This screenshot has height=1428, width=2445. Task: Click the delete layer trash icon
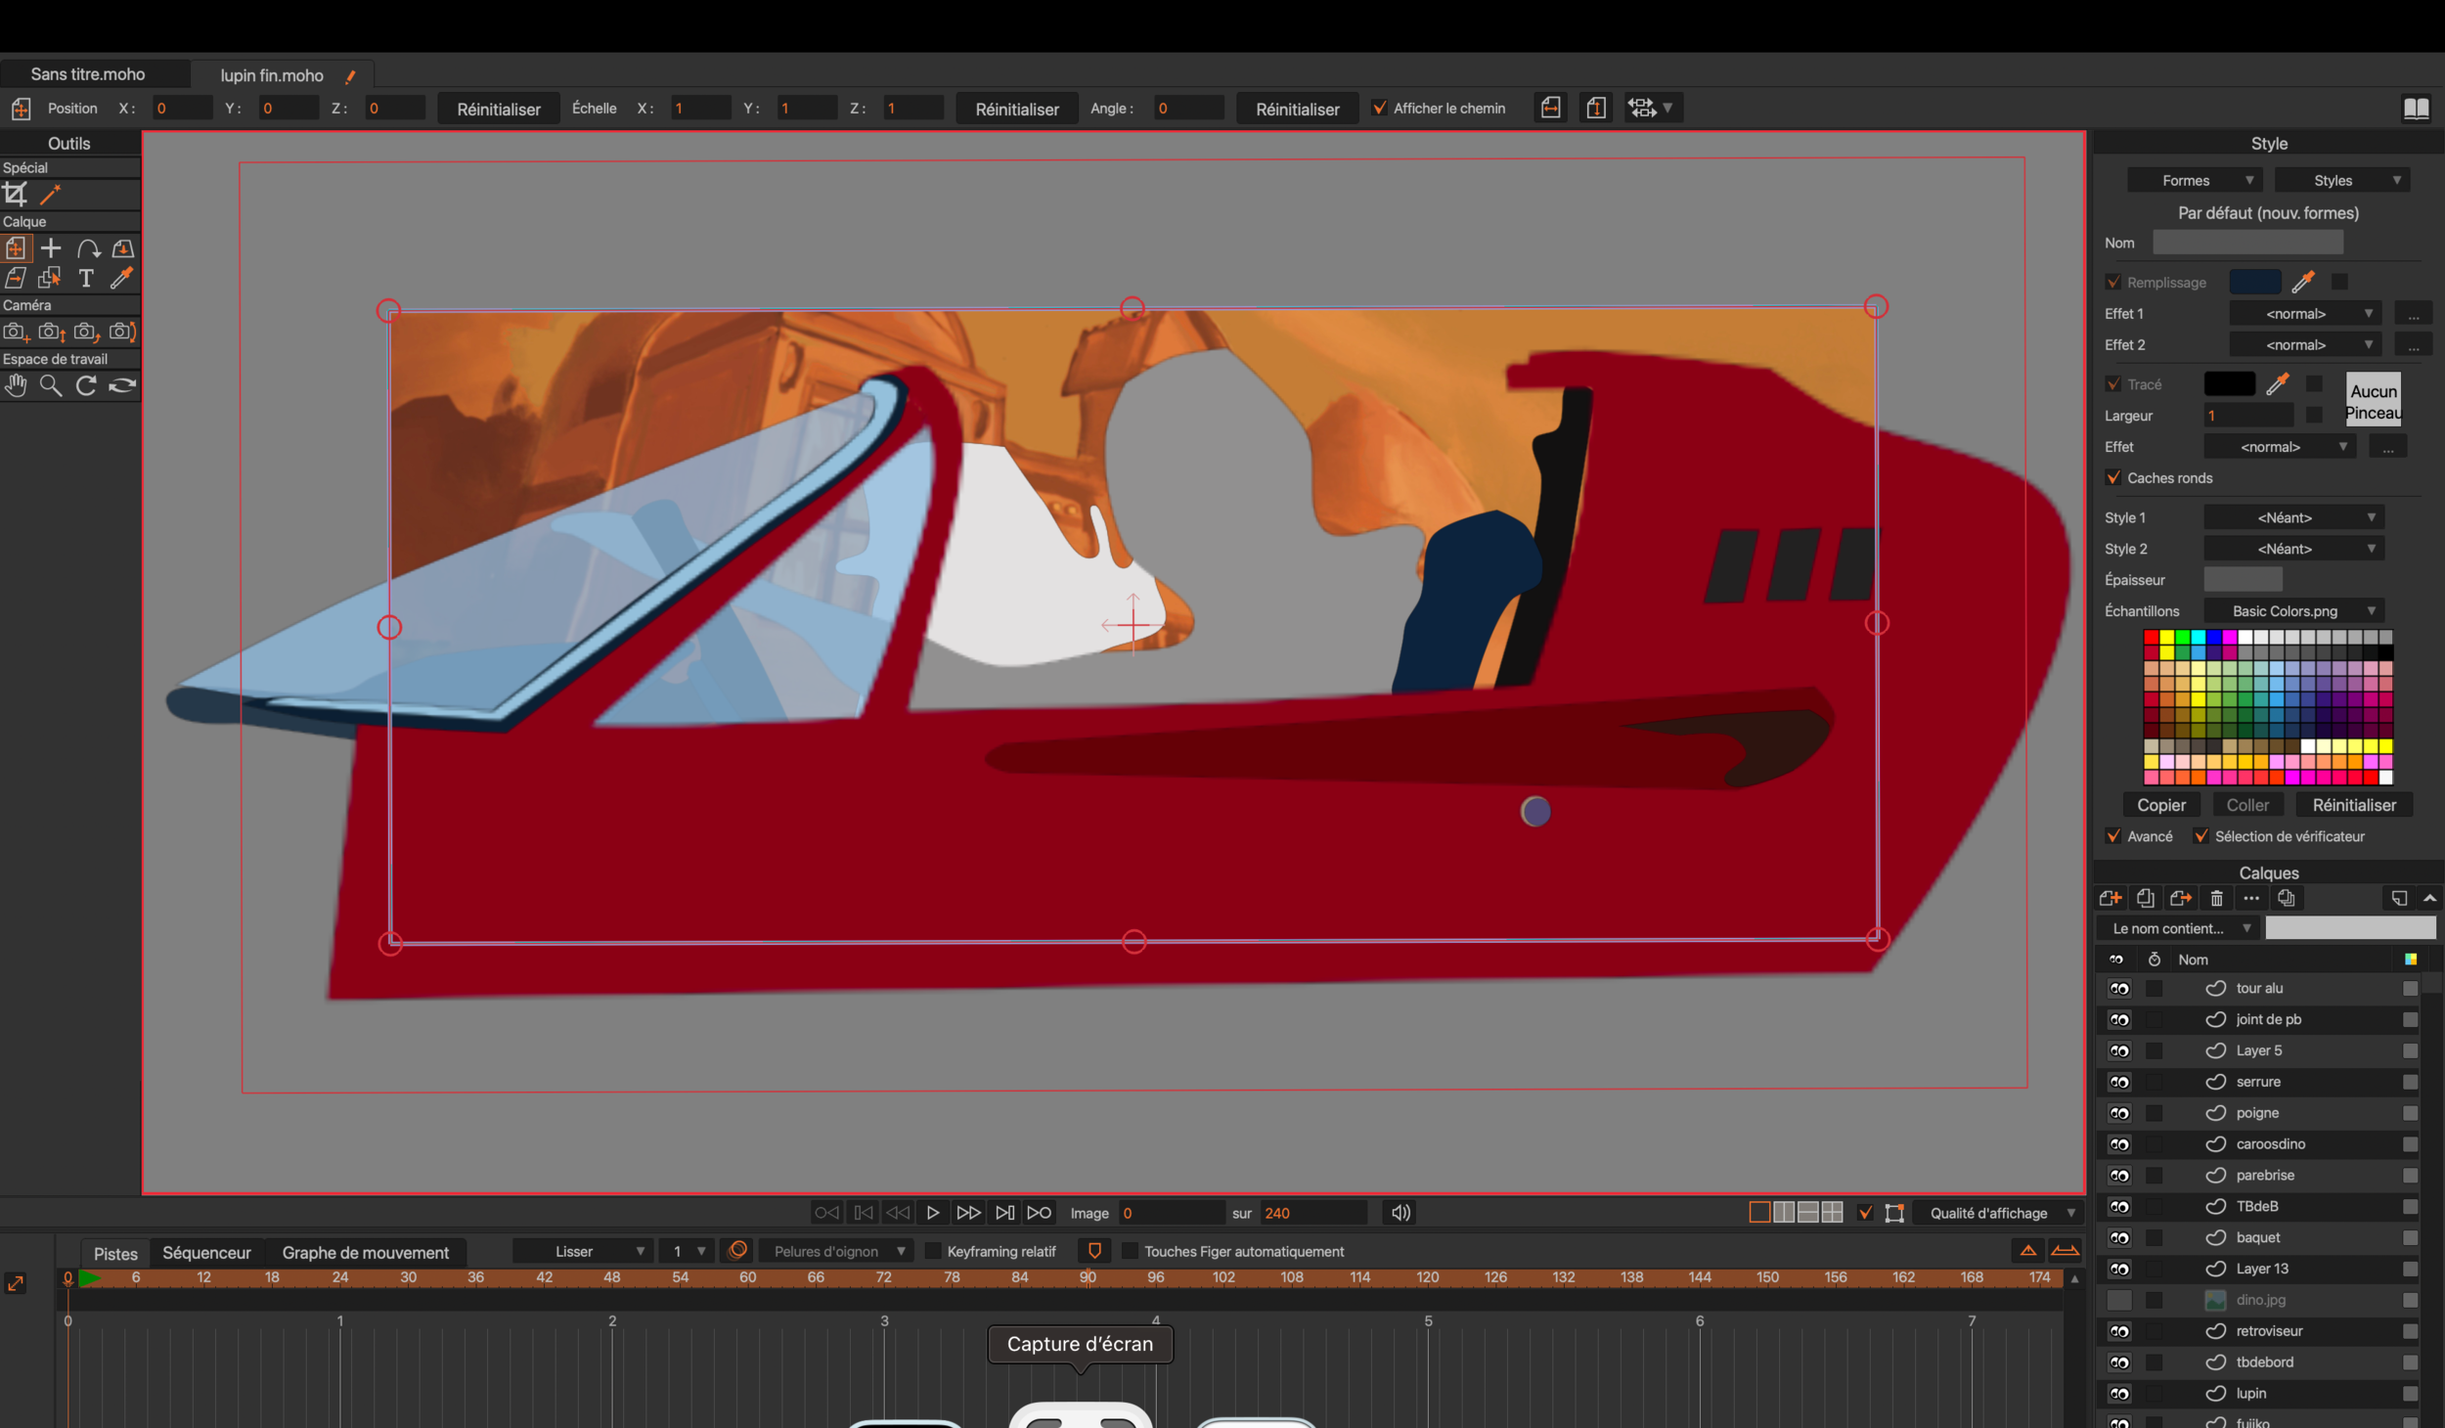point(2216,898)
